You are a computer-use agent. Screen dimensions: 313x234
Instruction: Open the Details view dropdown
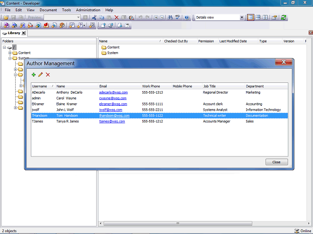click(242, 18)
